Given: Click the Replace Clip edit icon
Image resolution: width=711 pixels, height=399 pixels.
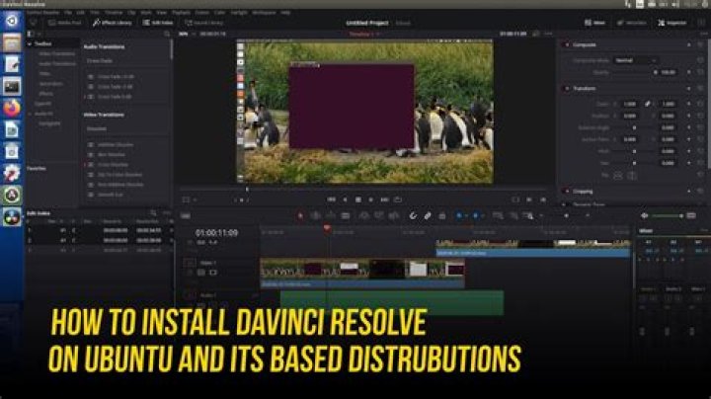Looking at the screenshot, I should coord(394,216).
